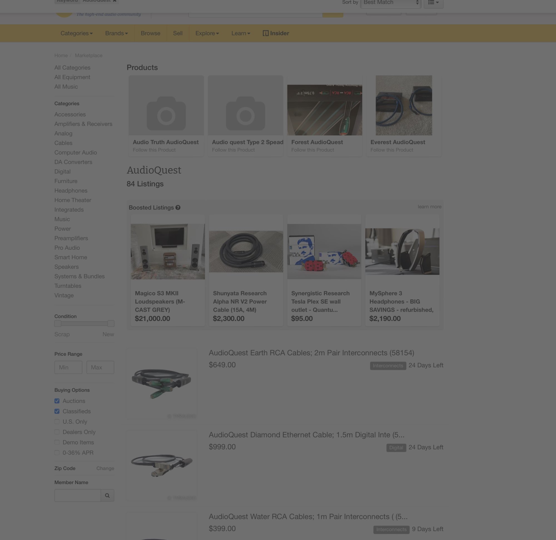
Task: Open the Best Match sort dropdown
Action: [x=390, y=2]
